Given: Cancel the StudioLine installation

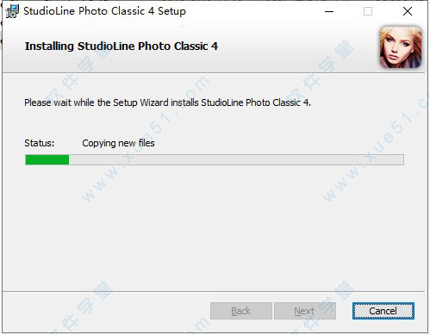Looking at the screenshot, I should (x=383, y=311).
